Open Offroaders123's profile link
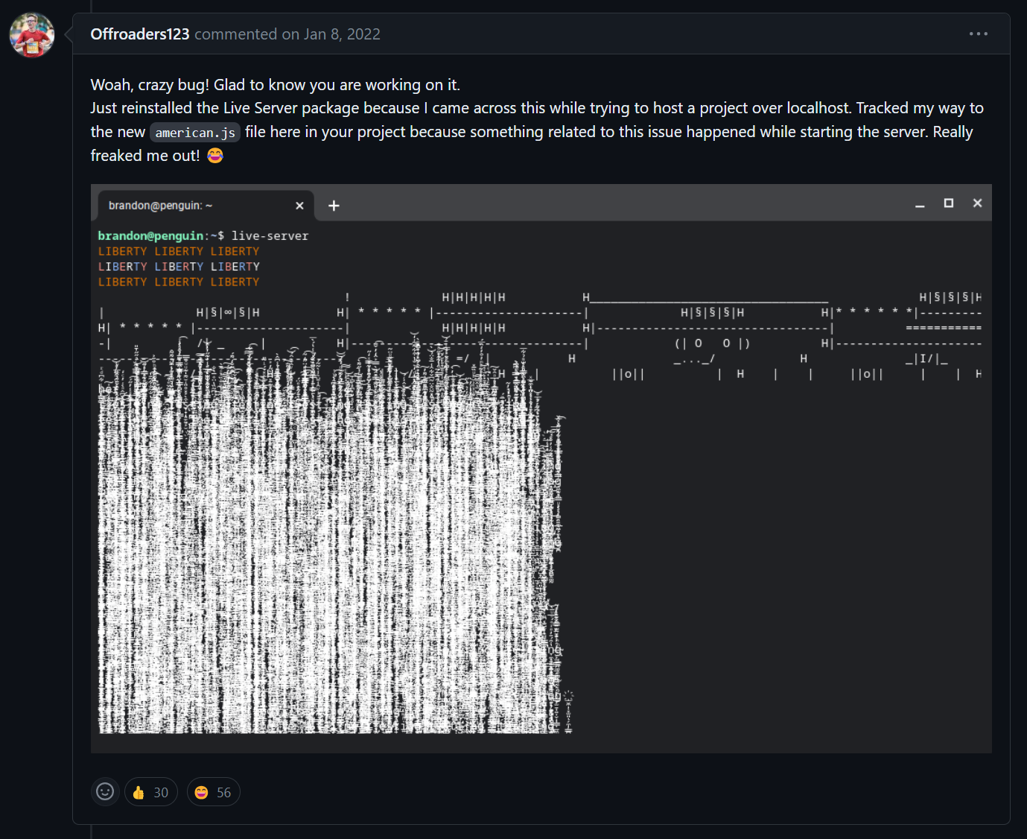The image size is (1027, 839). click(x=139, y=34)
